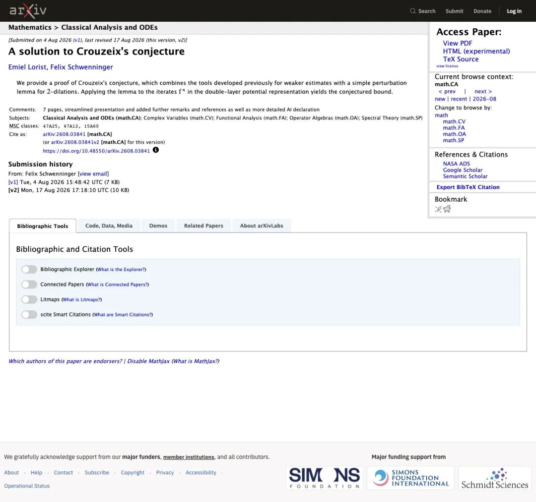Turn on the Connected Papers toggle
Screen dimensions: 536x502
pos(29,284)
